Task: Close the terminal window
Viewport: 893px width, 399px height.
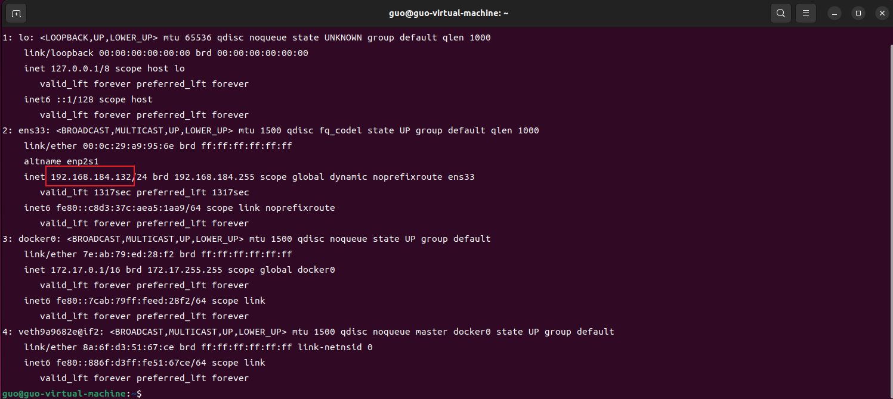Action: point(880,13)
